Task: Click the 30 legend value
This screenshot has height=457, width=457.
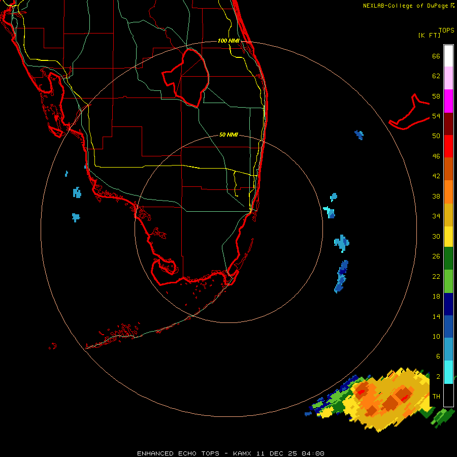Action: point(436,236)
